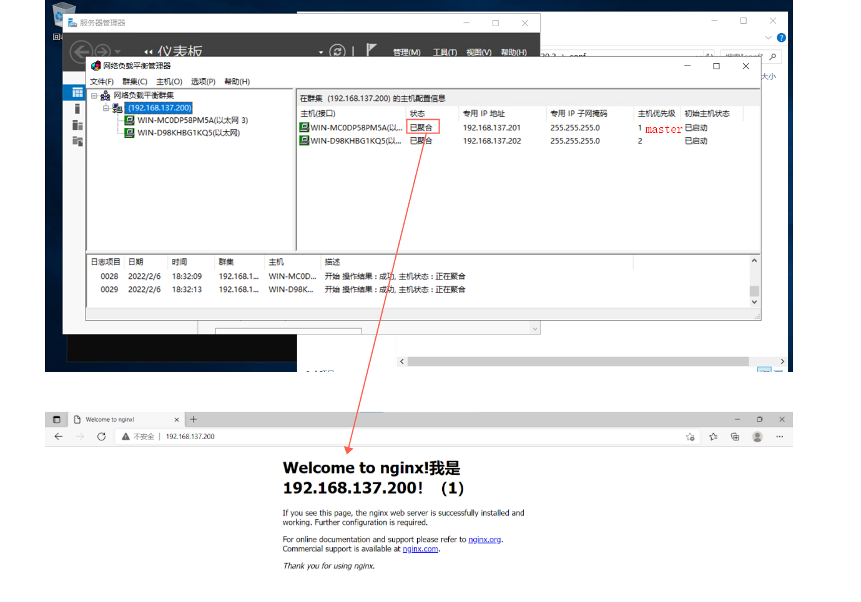Select the dashboard icon in Server Manager sidebar

click(77, 93)
